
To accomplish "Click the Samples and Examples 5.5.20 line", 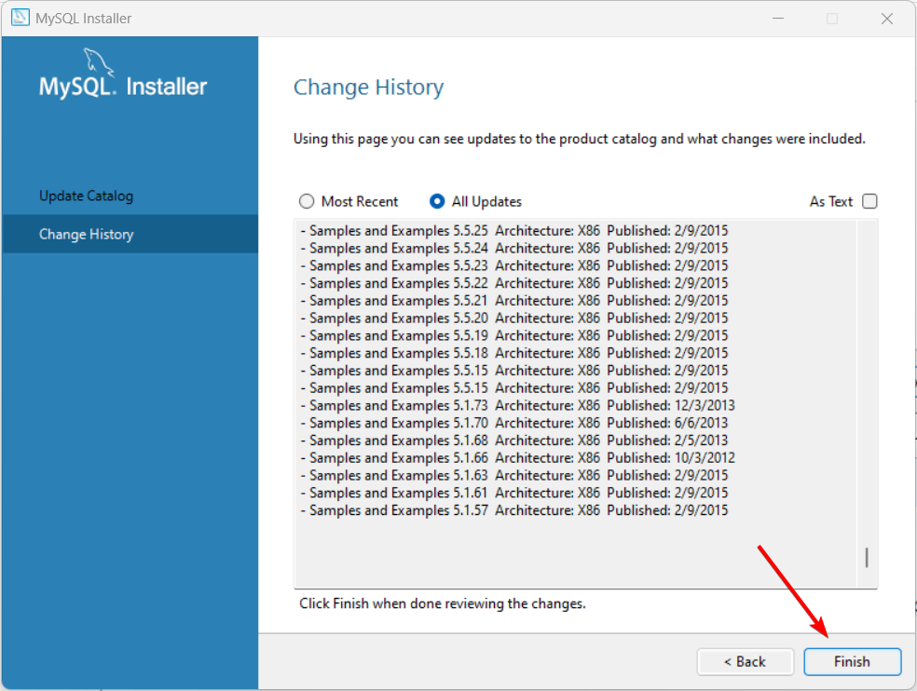I will pyautogui.click(x=514, y=318).
